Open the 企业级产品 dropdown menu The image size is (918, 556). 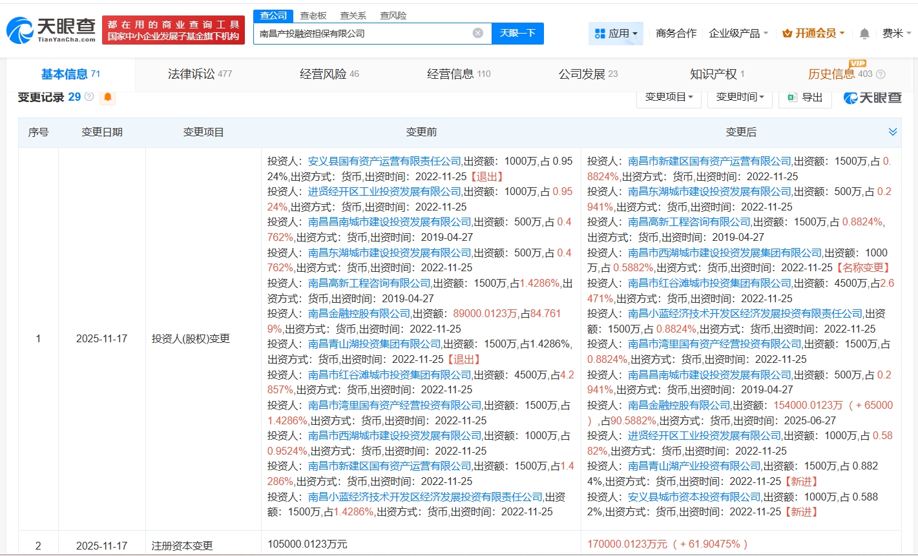coord(738,34)
